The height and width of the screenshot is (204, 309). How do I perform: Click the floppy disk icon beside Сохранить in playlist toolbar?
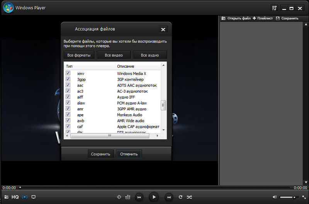278,18
